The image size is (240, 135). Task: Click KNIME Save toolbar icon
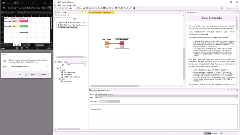pyautogui.click(x=60, y=8)
